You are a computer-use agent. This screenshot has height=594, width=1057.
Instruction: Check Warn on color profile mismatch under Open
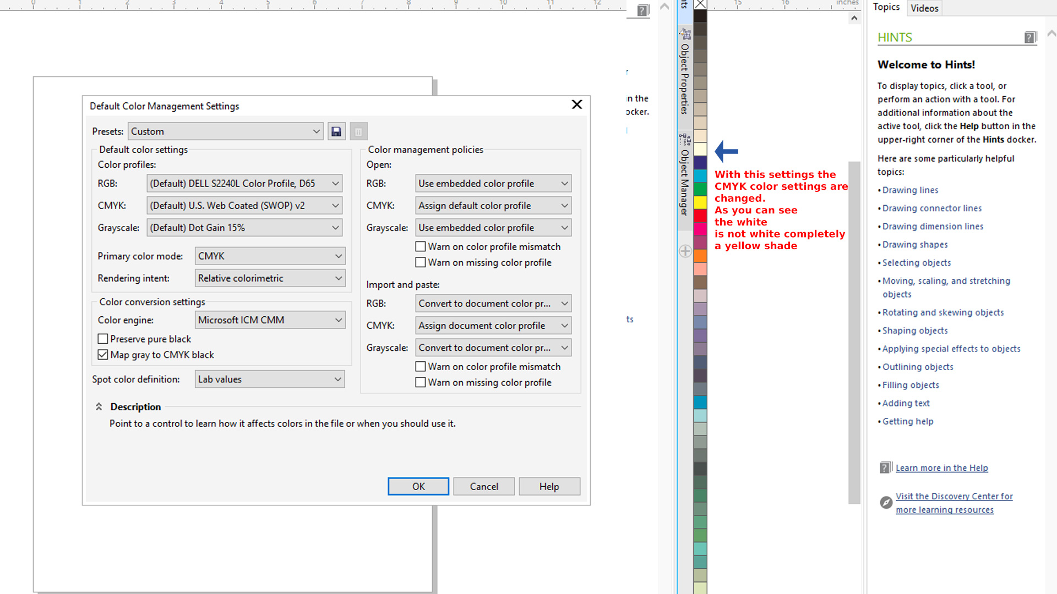pos(419,246)
